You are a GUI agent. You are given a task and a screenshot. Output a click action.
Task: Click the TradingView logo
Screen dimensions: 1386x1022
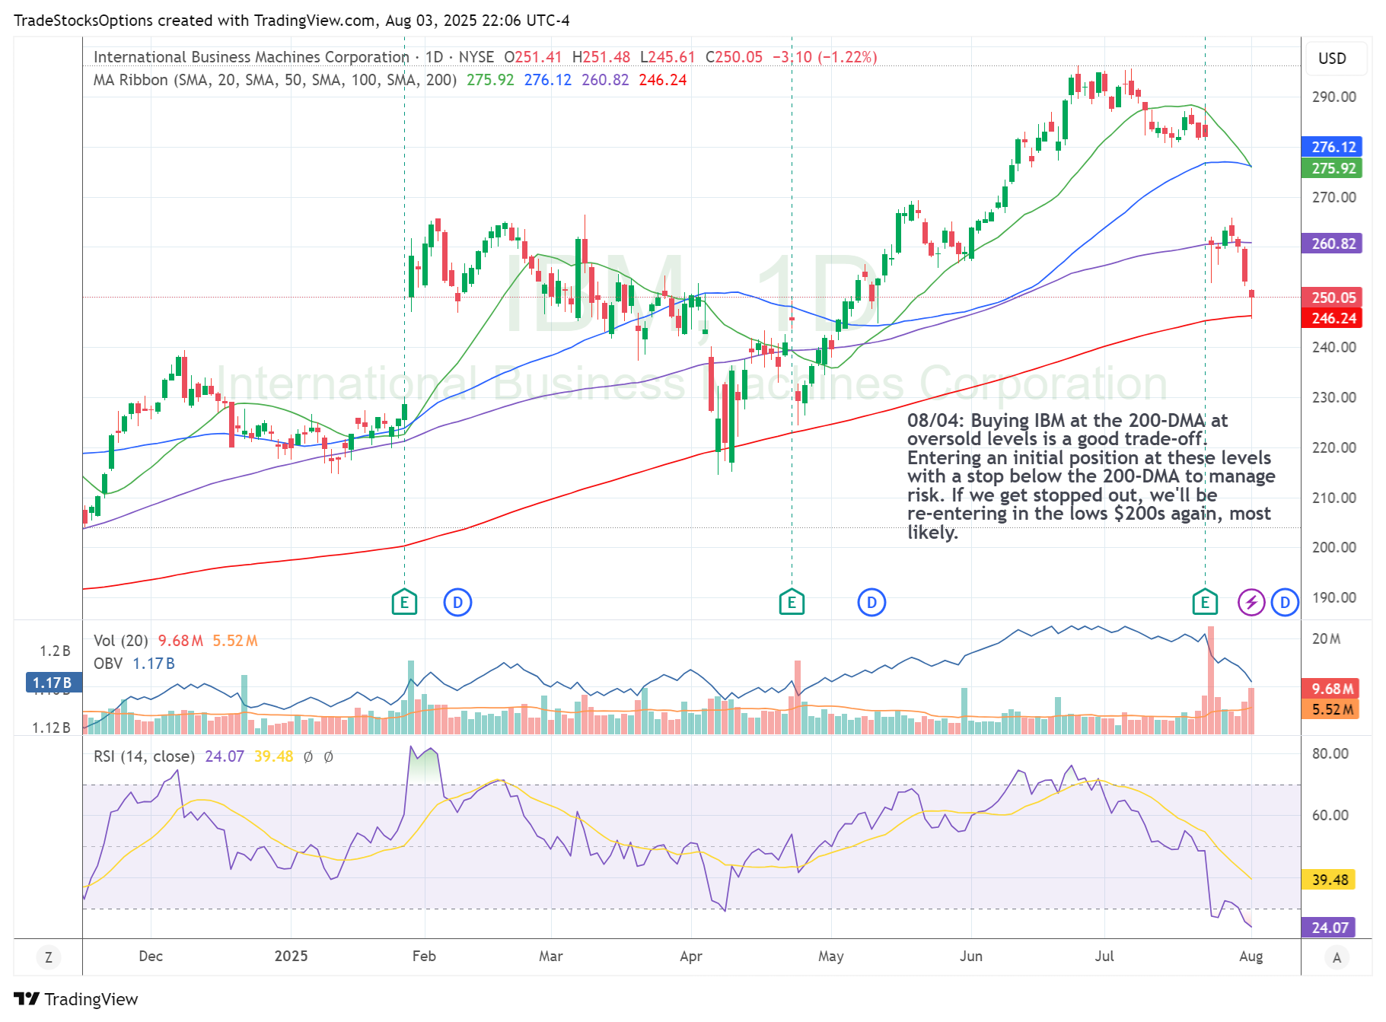(x=76, y=999)
